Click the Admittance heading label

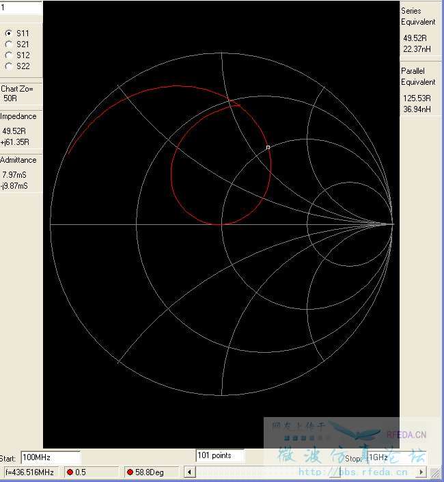18,160
